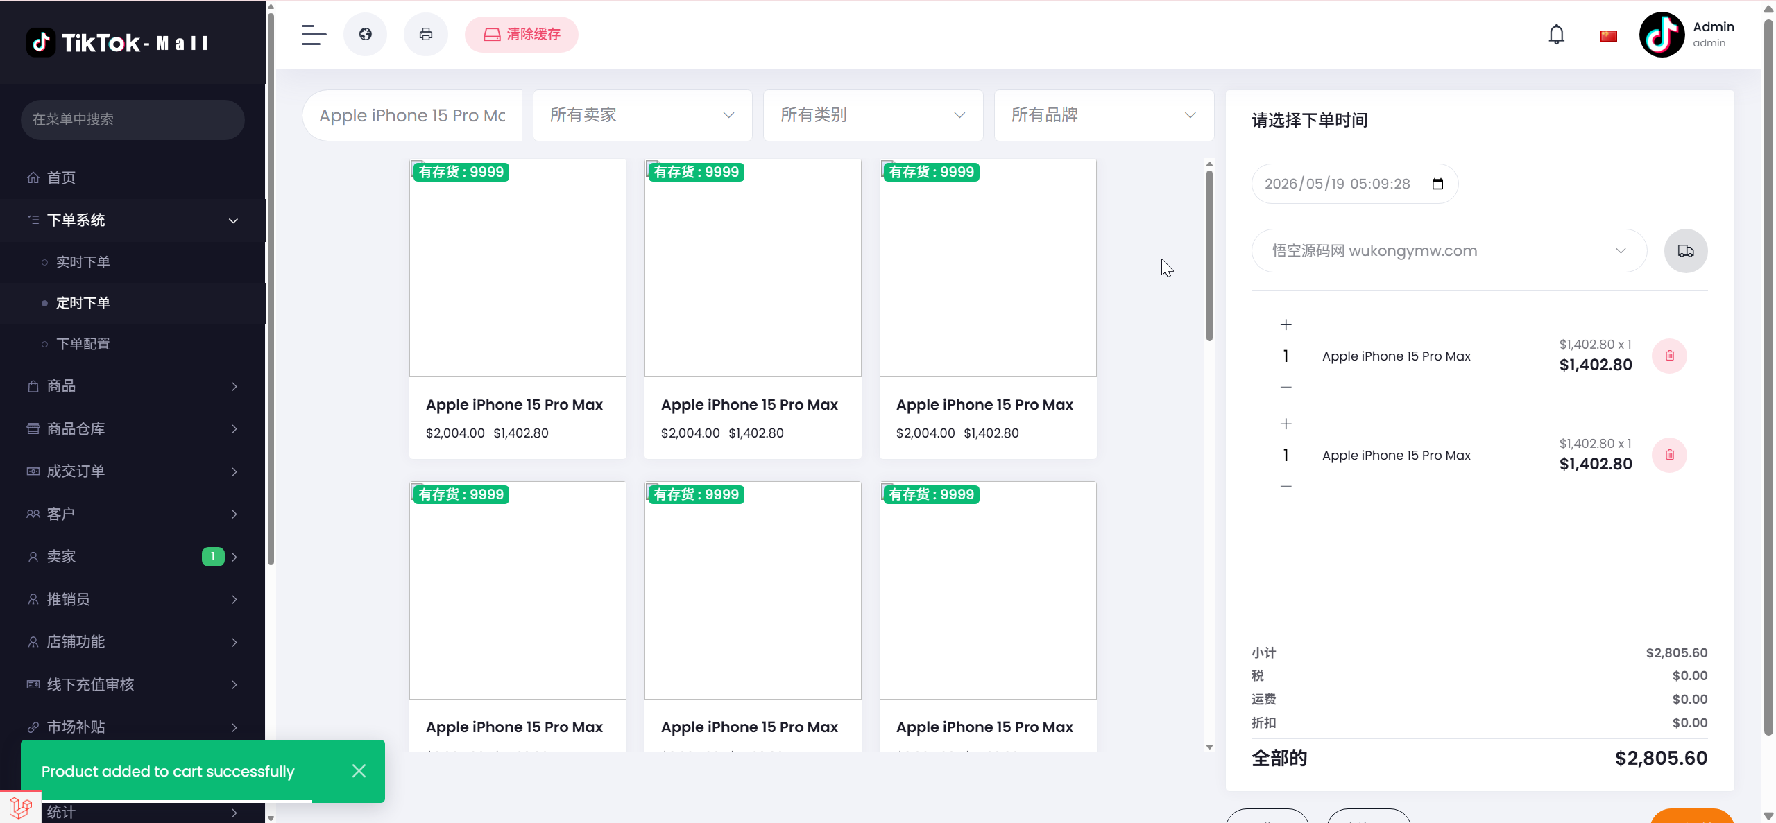Open the 所有卖家 dropdown
The height and width of the screenshot is (823, 1776).
[642, 115]
